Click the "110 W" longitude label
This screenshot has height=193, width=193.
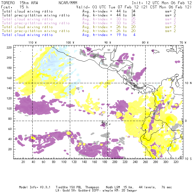33,43
